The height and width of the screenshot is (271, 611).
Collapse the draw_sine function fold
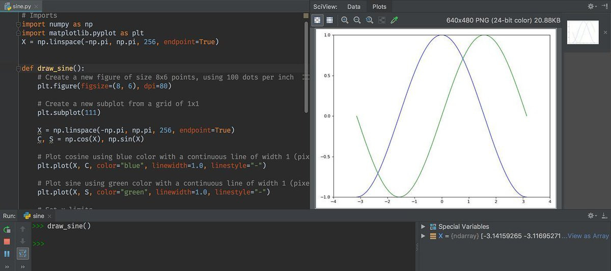pos(18,69)
